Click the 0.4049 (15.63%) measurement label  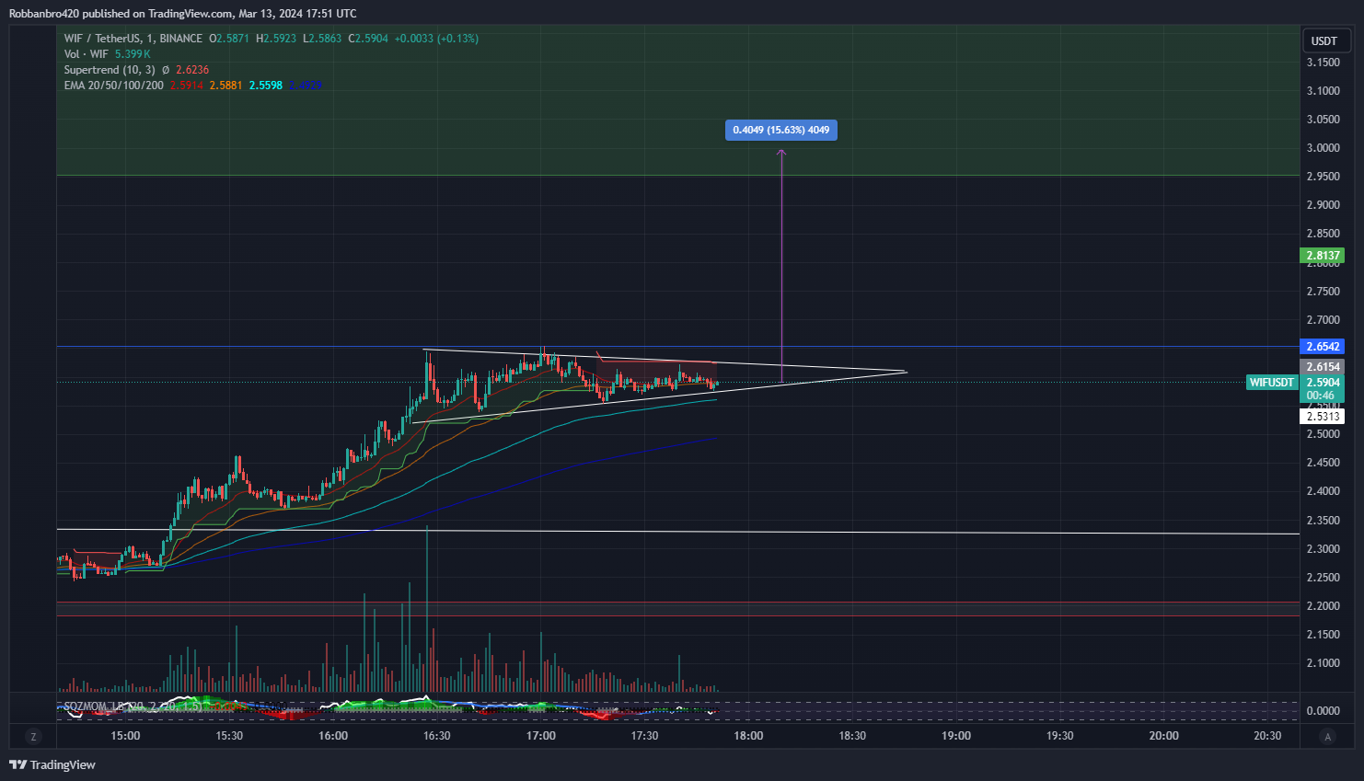780,130
